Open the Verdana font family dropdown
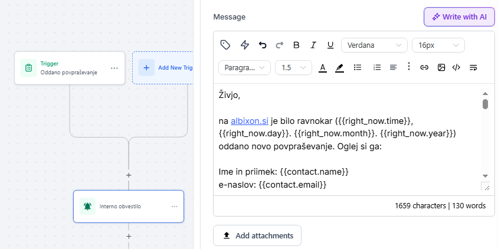The width and height of the screenshot is (498, 249). pos(374,45)
